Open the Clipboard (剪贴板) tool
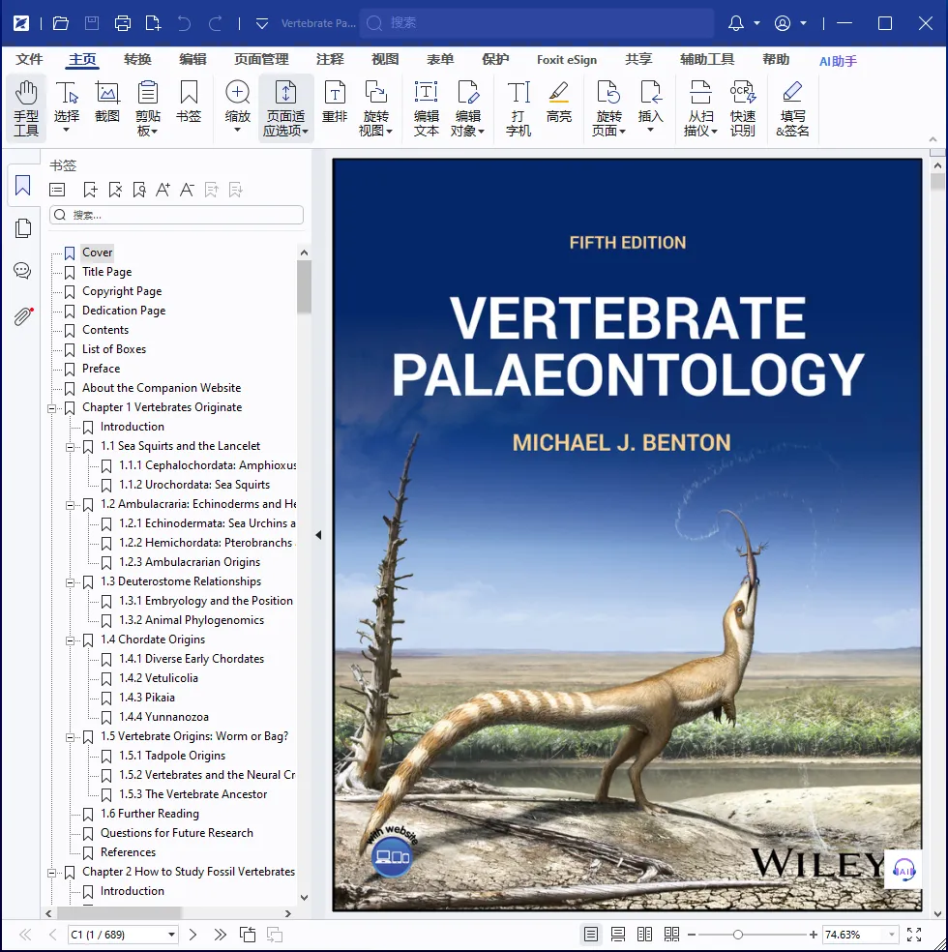This screenshot has width=948, height=952. point(147,108)
